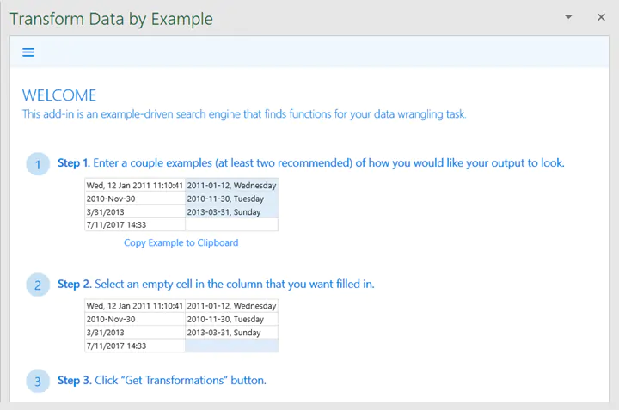The height and width of the screenshot is (410, 619).
Task: Click Step 2 cell '2010-Nov-30'
Action: 135,319
